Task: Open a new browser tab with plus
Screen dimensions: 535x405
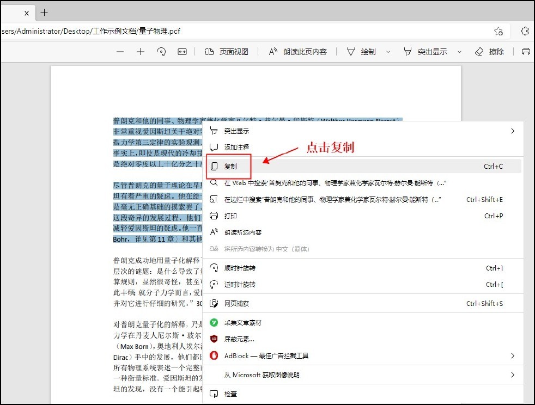Action: [x=44, y=12]
